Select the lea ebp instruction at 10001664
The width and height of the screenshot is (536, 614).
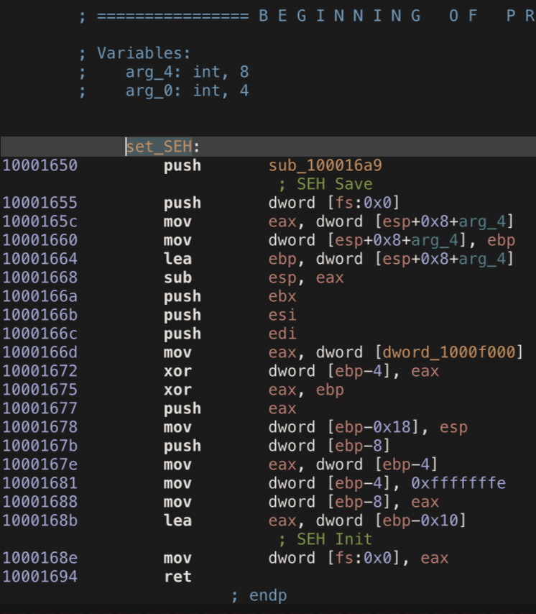(338, 259)
